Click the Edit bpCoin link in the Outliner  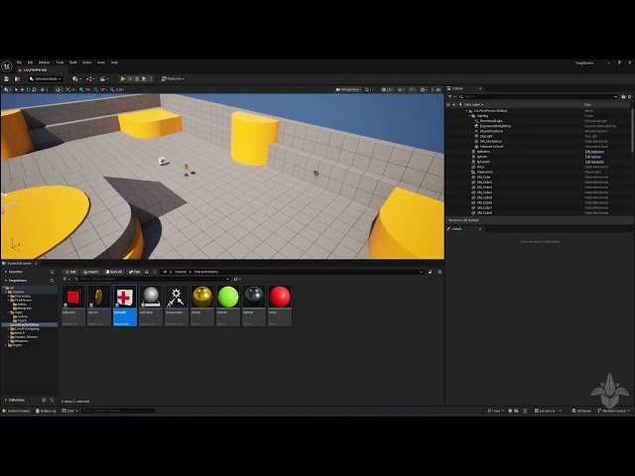click(593, 157)
